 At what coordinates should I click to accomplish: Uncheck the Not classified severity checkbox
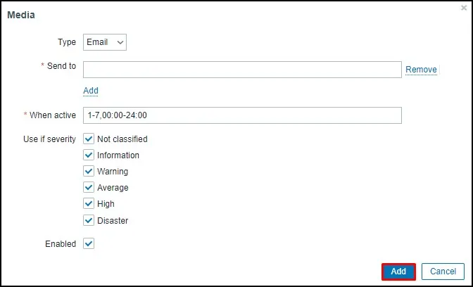click(89, 139)
